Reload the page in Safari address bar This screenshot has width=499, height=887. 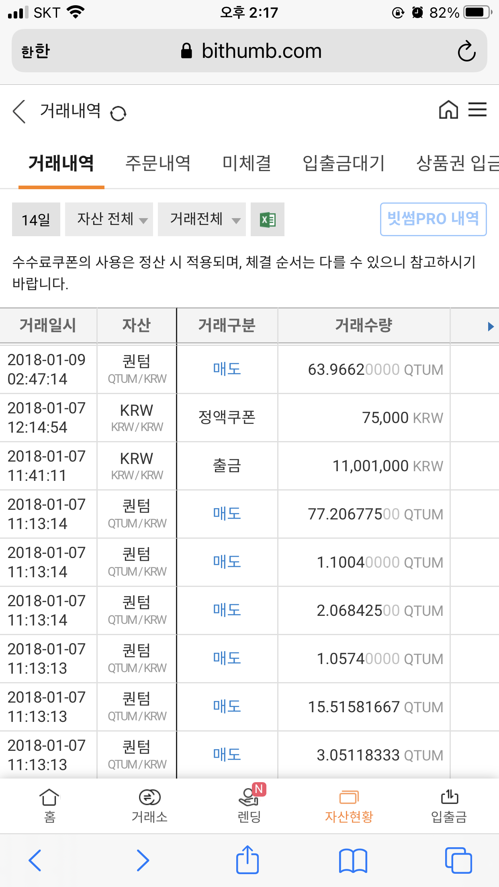click(466, 51)
